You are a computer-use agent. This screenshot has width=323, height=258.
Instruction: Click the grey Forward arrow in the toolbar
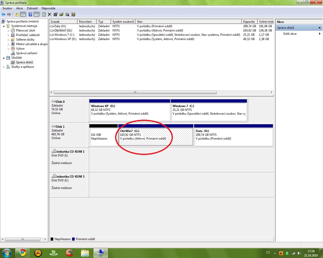coord(9,14)
